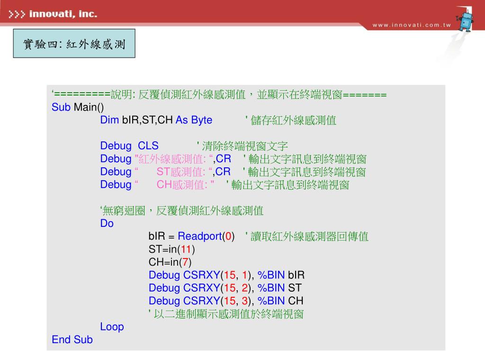Click the green header comment line 說明
The image size is (485, 363).
pyautogui.click(x=219, y=94)
